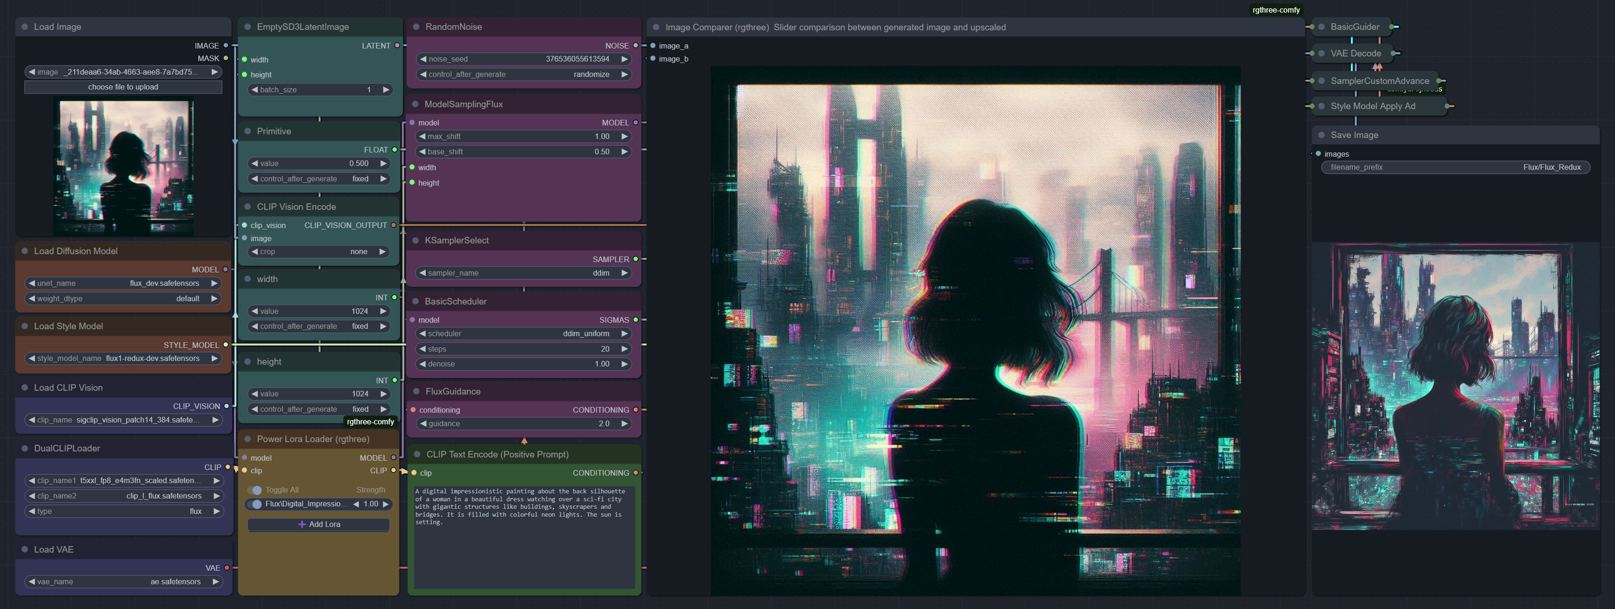The image size is (1615, 609).
Task: Click the image_a input socket on Image Comparer
Action: 652,46
